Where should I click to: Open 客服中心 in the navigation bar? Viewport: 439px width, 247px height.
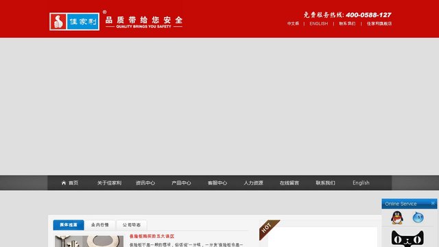pyautogui.click(x=217, y=183)
